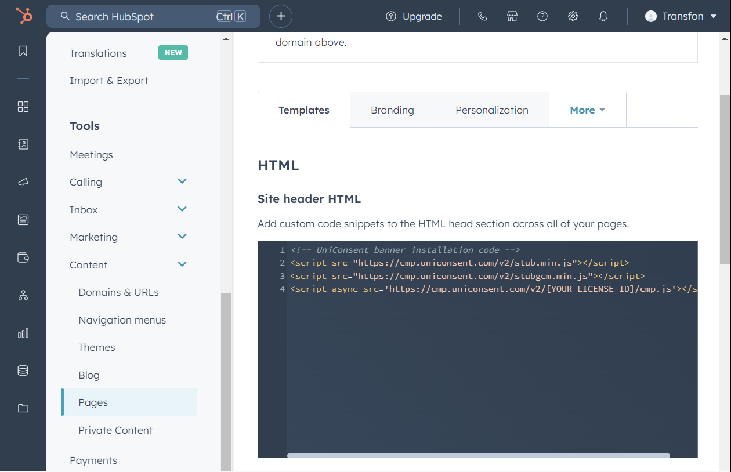Click the Site header HTML heading
731x472 pixels.
click(309, 199)
